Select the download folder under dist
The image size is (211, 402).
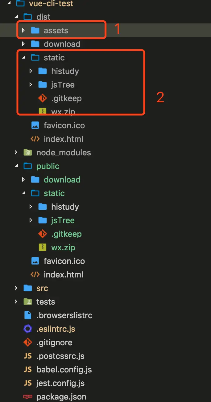click(x=62, y=44)
